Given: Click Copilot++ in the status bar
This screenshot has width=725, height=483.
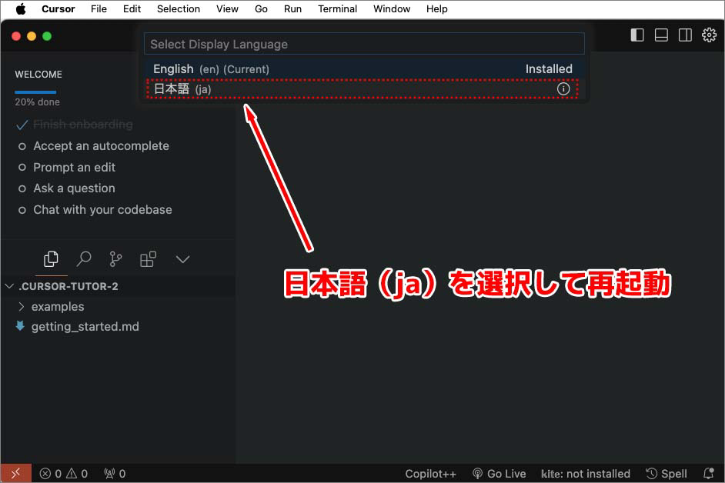Looking at the screenshot, I should (x=430, y=473).
